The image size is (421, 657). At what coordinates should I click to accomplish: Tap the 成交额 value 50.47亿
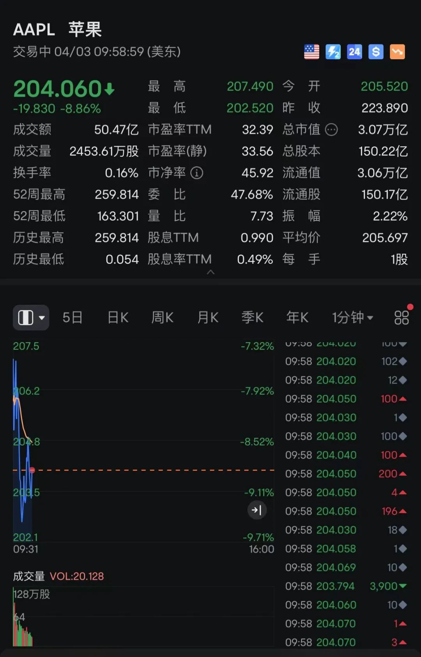(x=116, y=129)
